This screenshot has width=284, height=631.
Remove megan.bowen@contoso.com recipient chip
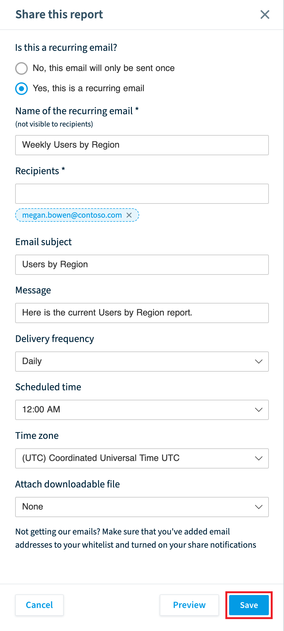[x=129, y=215]
